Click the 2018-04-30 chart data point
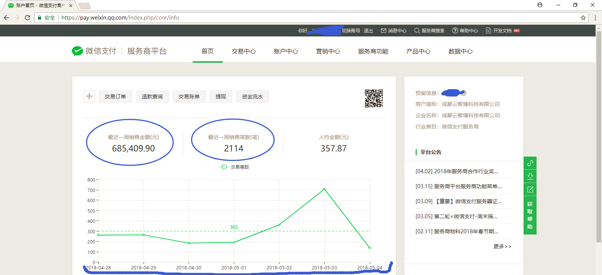 pyautogui.click(x=189, y=243)
